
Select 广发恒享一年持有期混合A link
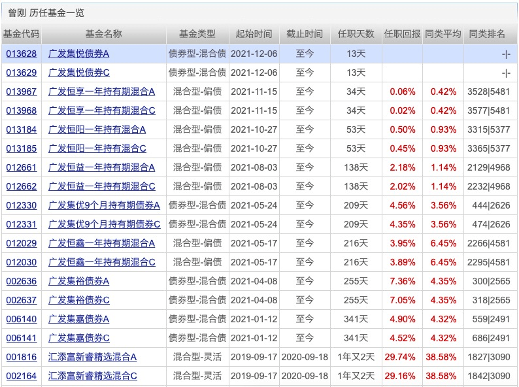tap(102, 92)
